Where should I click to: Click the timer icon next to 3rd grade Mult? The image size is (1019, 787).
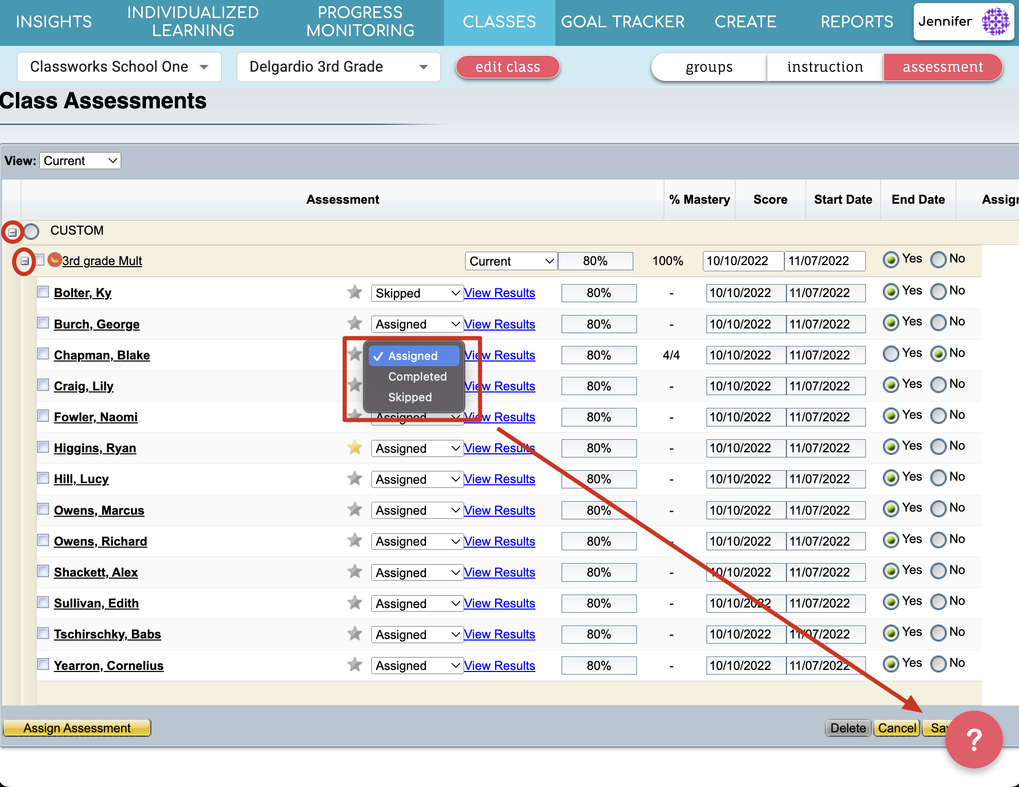[x=55, y=260]
